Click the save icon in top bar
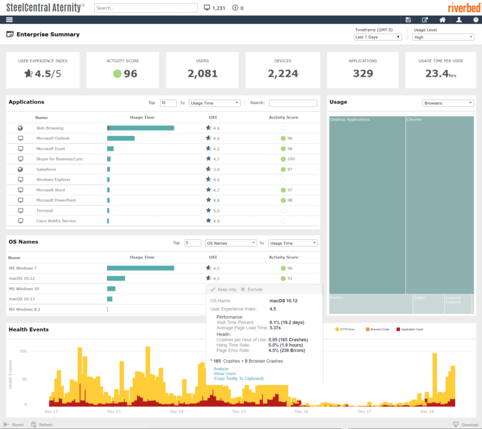This screenshot has width=482, height=429. 408,20
